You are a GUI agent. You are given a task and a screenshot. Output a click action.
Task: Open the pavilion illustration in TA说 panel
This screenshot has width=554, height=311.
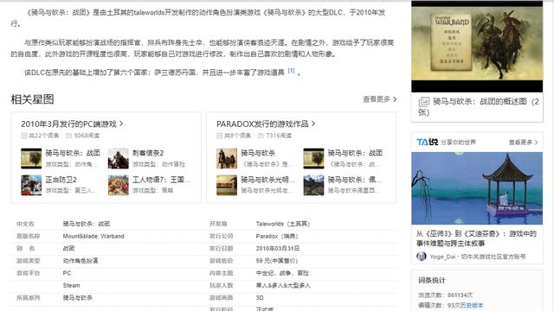click(x=477, y=188)
